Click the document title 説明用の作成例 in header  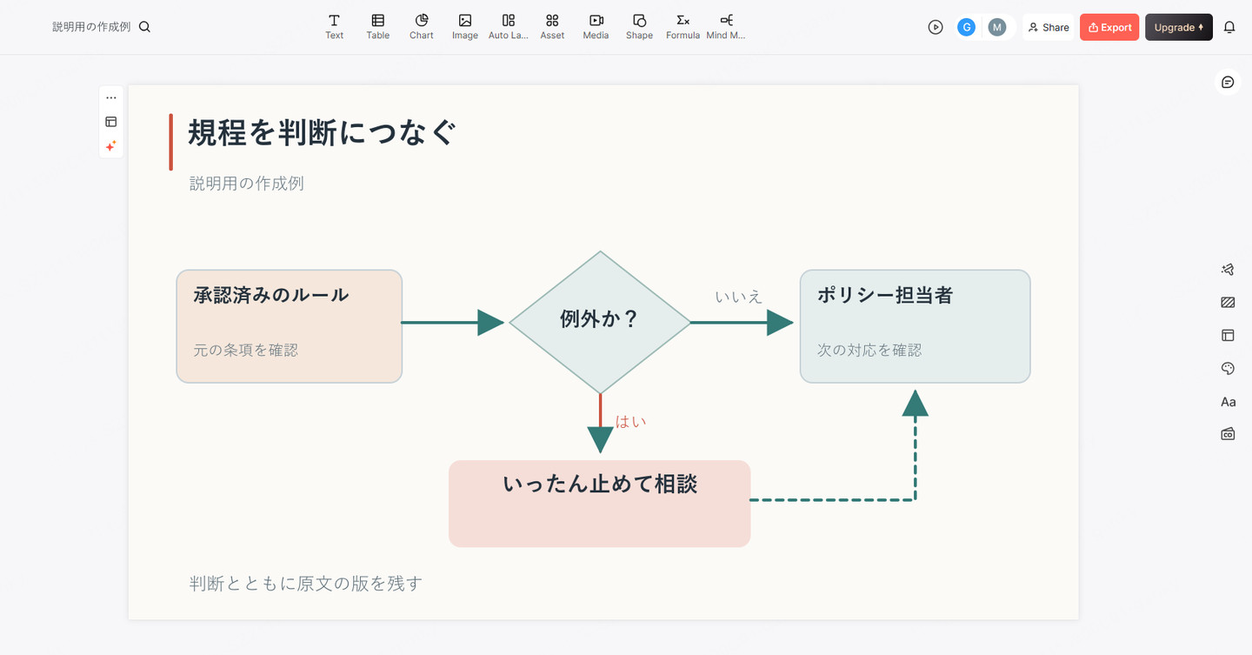point(91,27)
